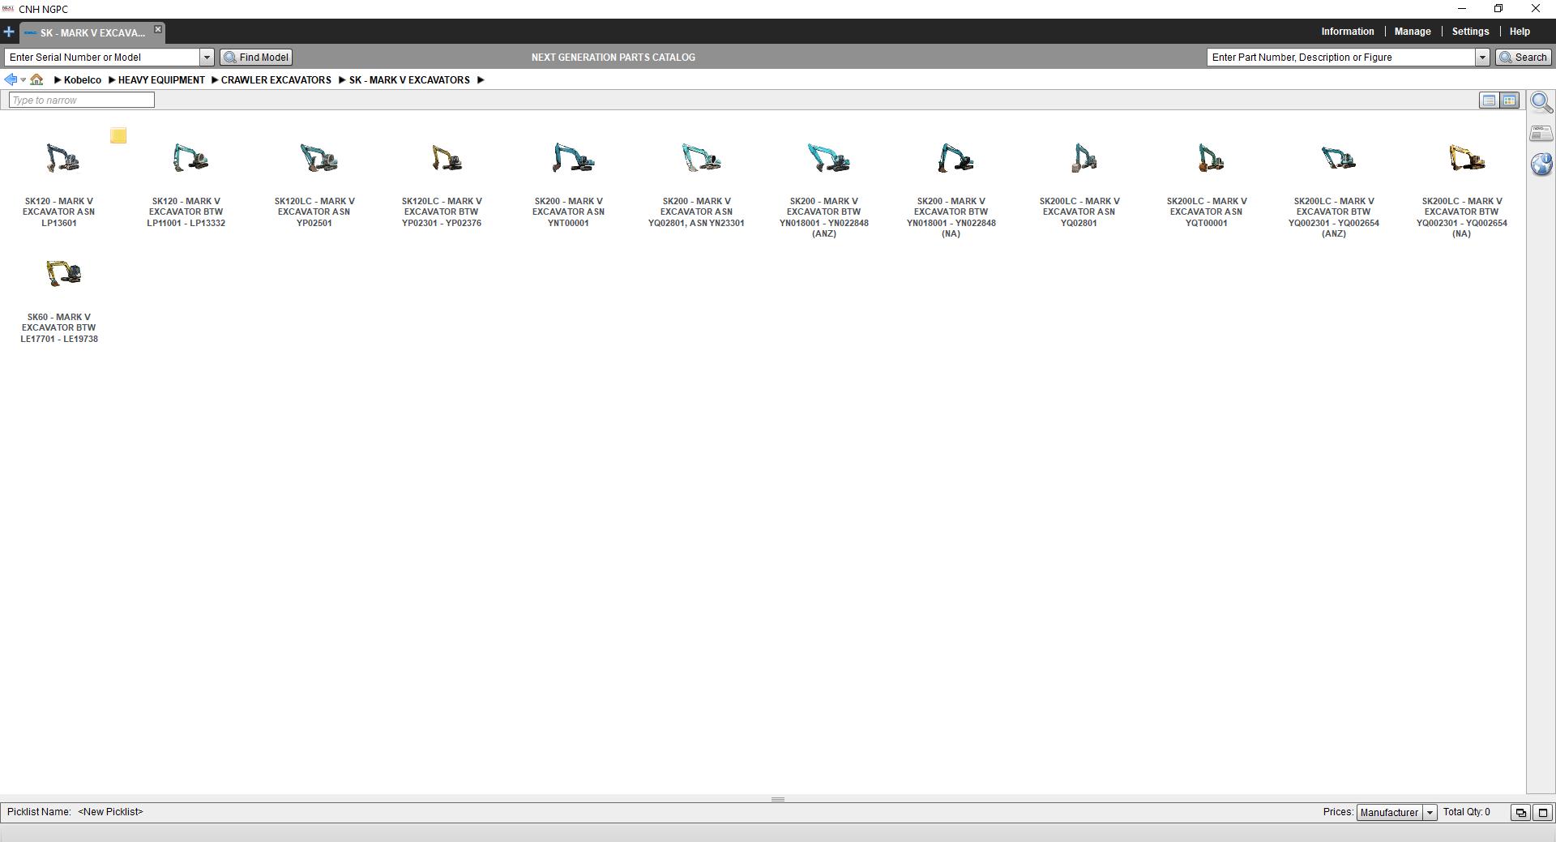Expand the breadcrumb arrow before Kobelco
This screenshot has width=1556, height=842.
[58, 80]
